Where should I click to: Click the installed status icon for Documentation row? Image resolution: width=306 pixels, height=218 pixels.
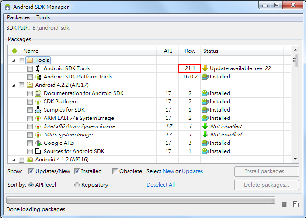coord(205,93)
